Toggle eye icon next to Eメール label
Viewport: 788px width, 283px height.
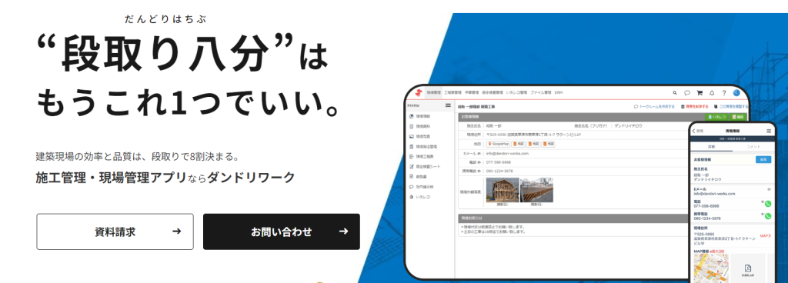pyautogui.click(x=479, y=153)
